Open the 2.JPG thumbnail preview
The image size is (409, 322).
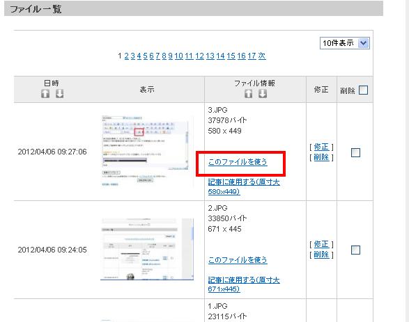[147, 249]
